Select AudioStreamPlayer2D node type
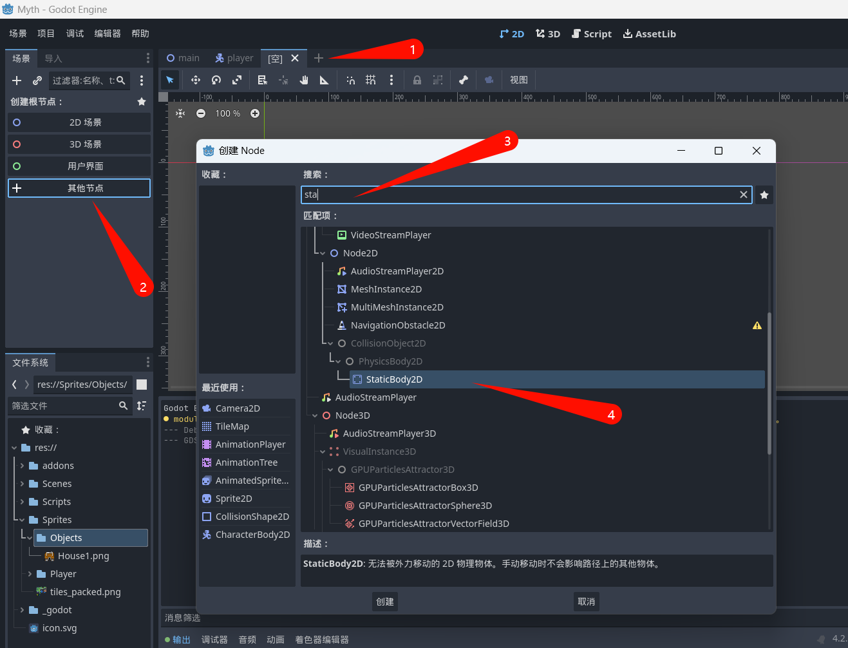 pyautogui.click(x=397, y=271)
